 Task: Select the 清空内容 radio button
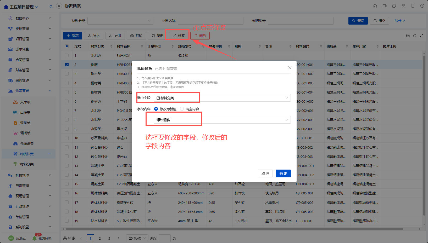coord(182,109)
